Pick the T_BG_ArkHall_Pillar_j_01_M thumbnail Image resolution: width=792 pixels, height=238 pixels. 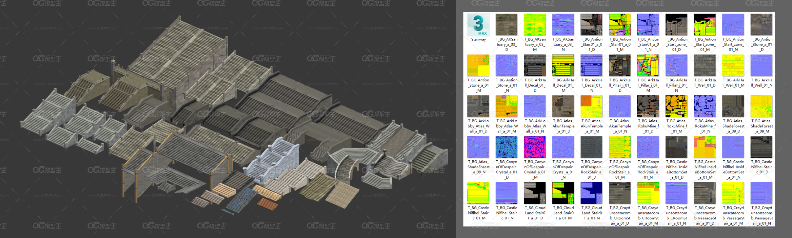pos(648,66)
